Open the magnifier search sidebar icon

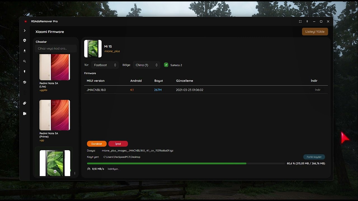[x=25, y=61]
